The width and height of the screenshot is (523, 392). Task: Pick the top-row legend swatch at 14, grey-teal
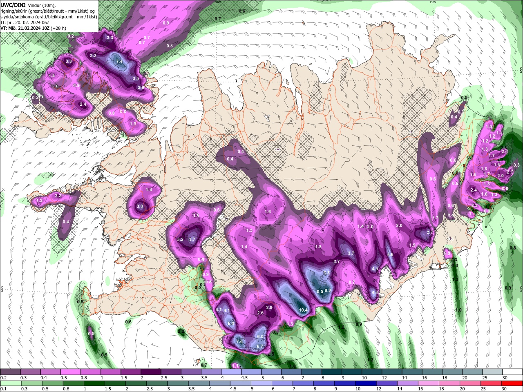pyautogui.click(x=412, y=372)
